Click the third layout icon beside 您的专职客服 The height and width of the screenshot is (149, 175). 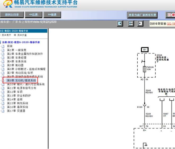pos(140,23)
